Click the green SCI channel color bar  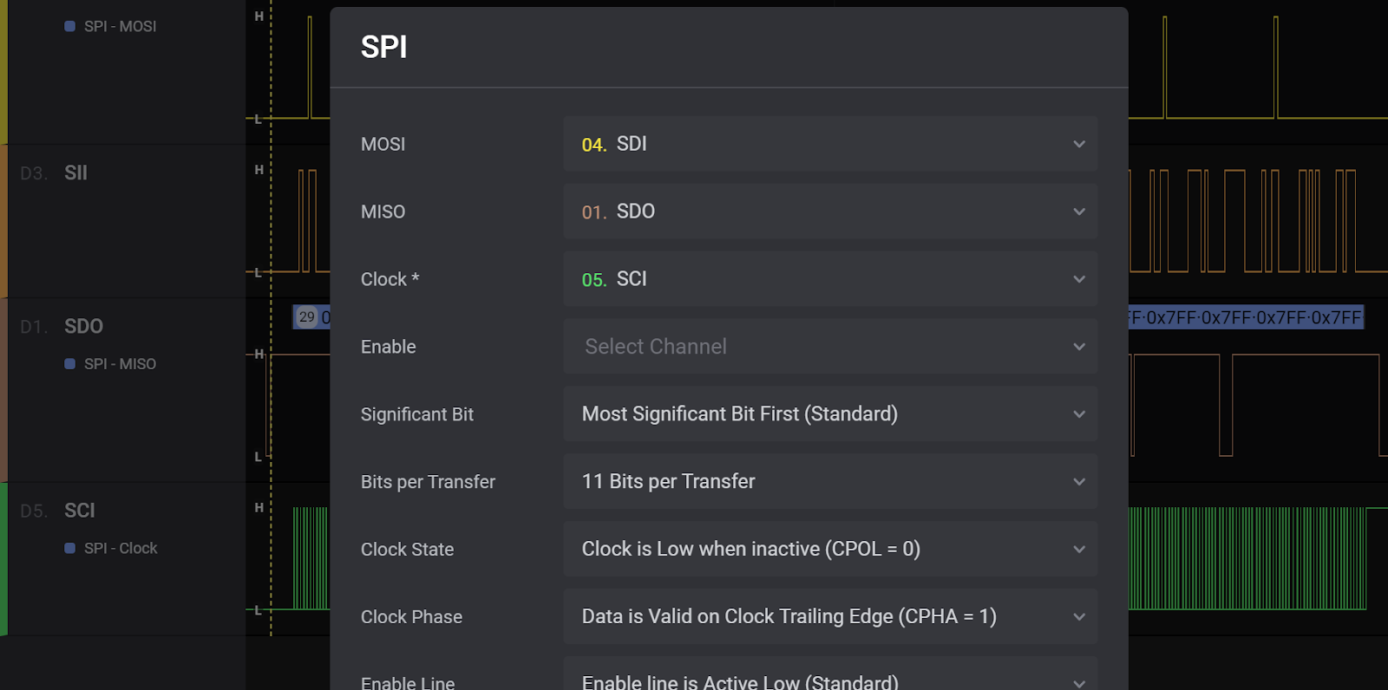[3, 559]
